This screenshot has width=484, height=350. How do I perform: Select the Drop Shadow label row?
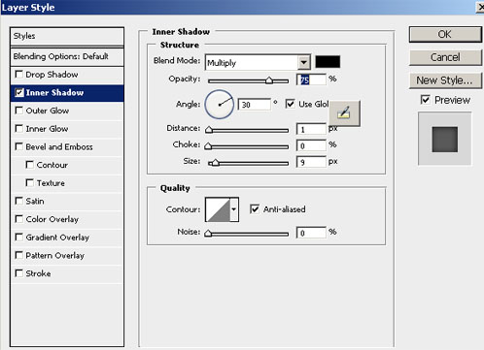pos(67,75)
